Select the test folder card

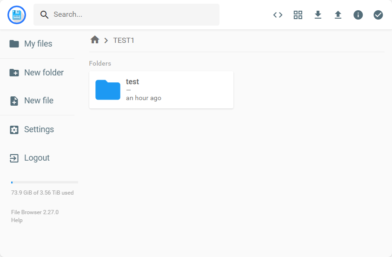(161, 90)
